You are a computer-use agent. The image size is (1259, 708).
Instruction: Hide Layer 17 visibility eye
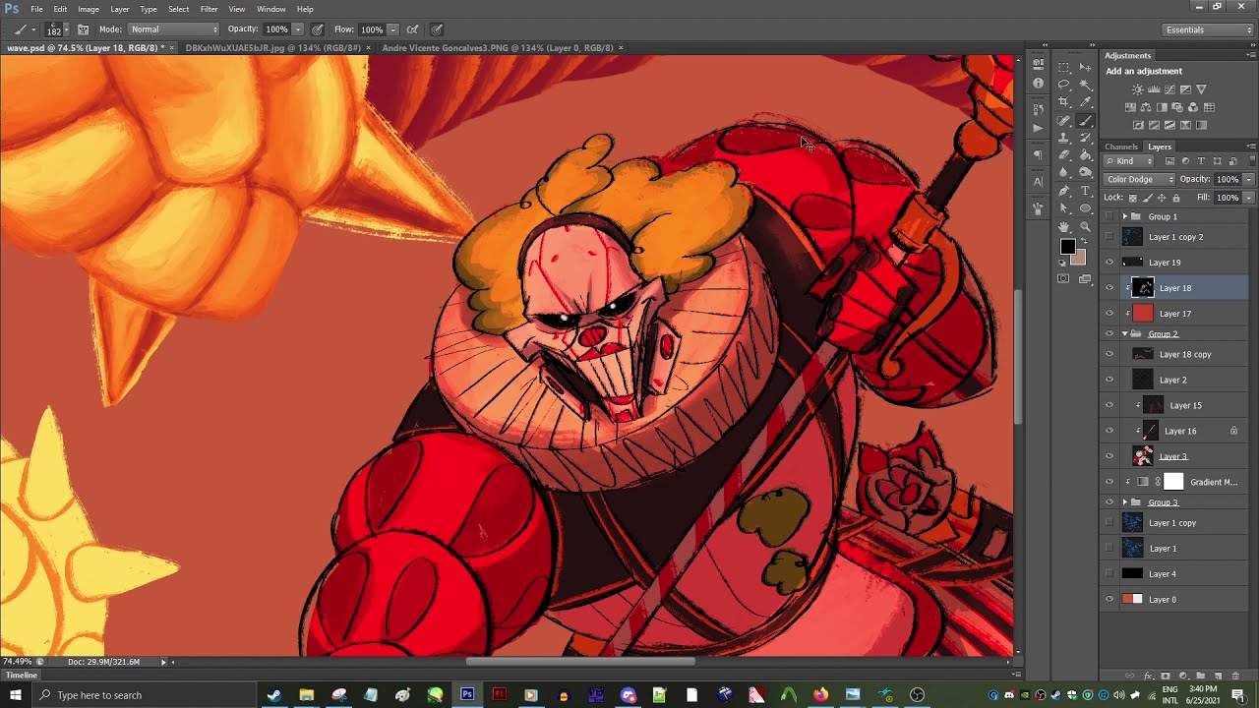coord(1109,314)
